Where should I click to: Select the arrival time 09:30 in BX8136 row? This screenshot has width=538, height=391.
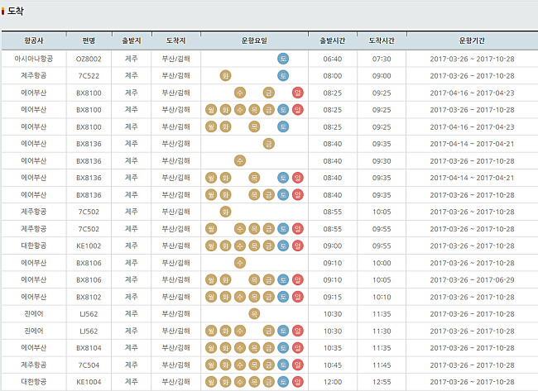382,160
